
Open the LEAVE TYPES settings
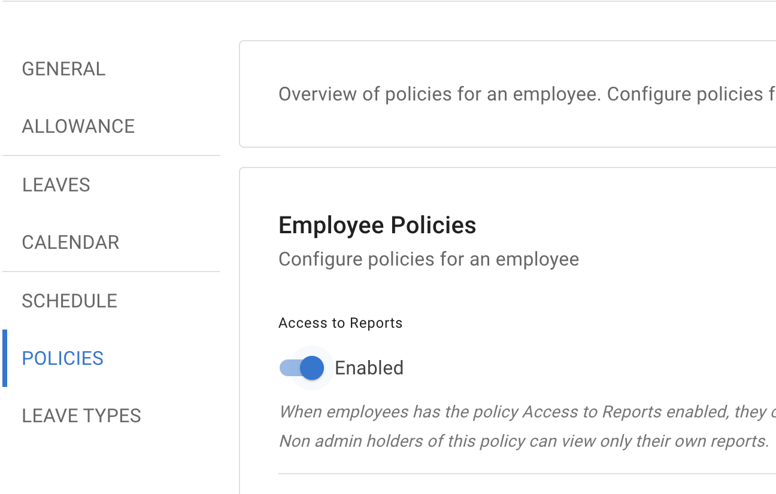tap(81, 415)
